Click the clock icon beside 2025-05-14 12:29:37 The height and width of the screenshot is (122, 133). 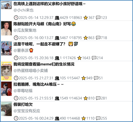coord(16,18)
